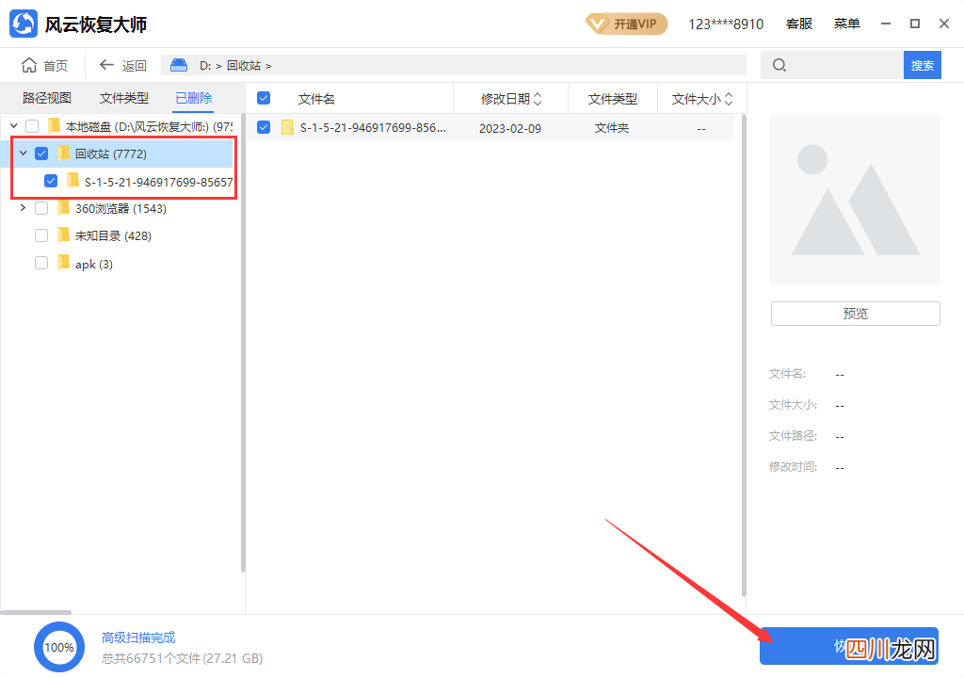Switch to the 文件类型 tab
The height and width of the screenshot is (678, 964).
(124, 98)
